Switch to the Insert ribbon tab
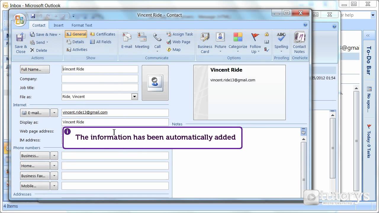The image size is (379, 213). pyautogui.click(x=58, y=25)
